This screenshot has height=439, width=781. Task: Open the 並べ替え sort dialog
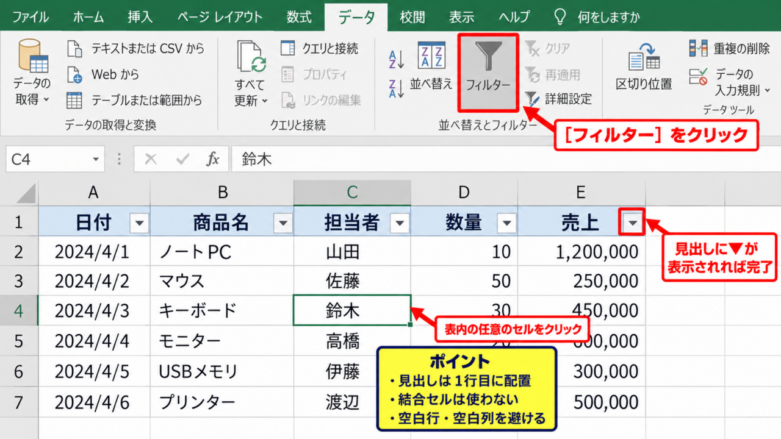click(431, 66)
